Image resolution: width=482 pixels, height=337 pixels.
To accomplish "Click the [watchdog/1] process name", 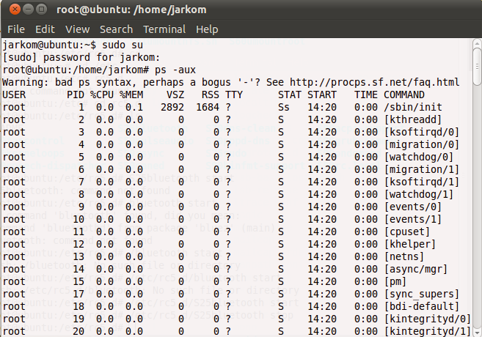I will (419, 195).
